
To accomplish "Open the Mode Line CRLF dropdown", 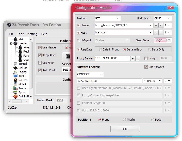I will (x=169, y=18).
